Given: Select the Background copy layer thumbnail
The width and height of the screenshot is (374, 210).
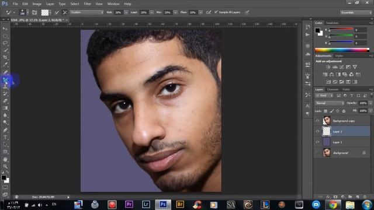Looking at the screenshot, I should point(327,121).
